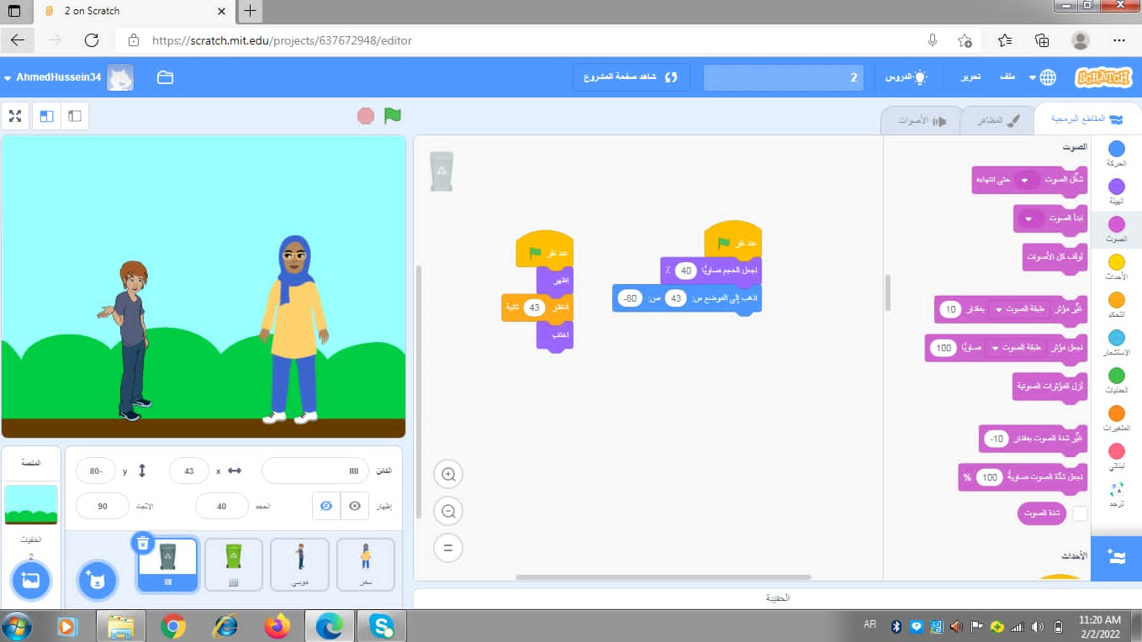Zoom in the scripts workspace
The image size is (1142, 642).
(448, 475)
